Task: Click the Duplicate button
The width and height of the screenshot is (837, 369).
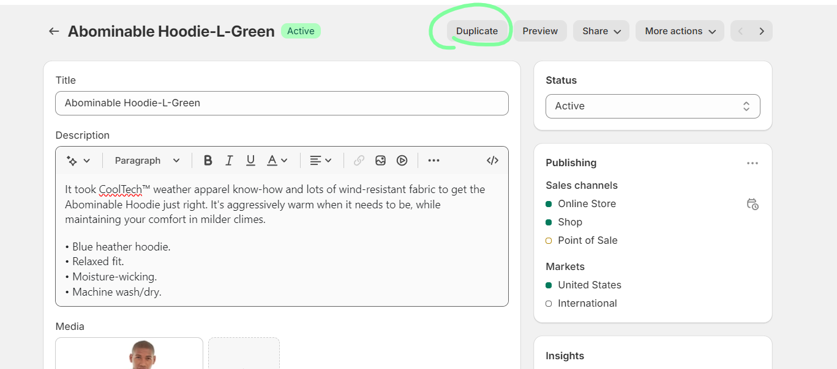Action: click(x=477, y=31)
